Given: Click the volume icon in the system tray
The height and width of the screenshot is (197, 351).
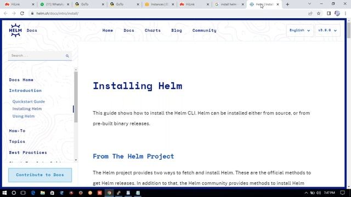Looking at the screenshot, I should coord(319,193).
